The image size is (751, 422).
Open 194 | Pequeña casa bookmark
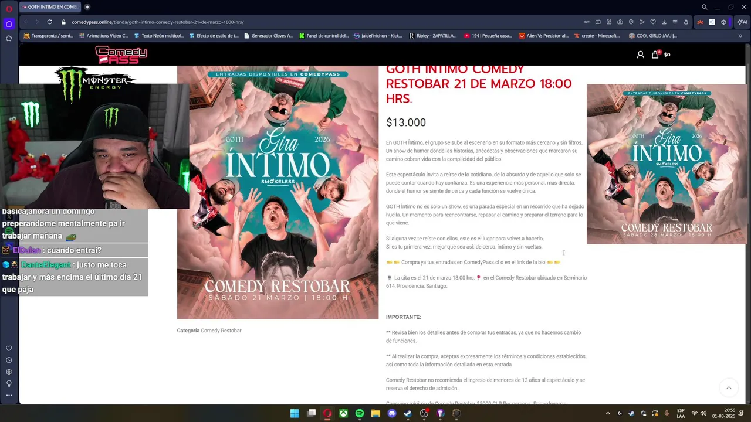pos(488,36)
